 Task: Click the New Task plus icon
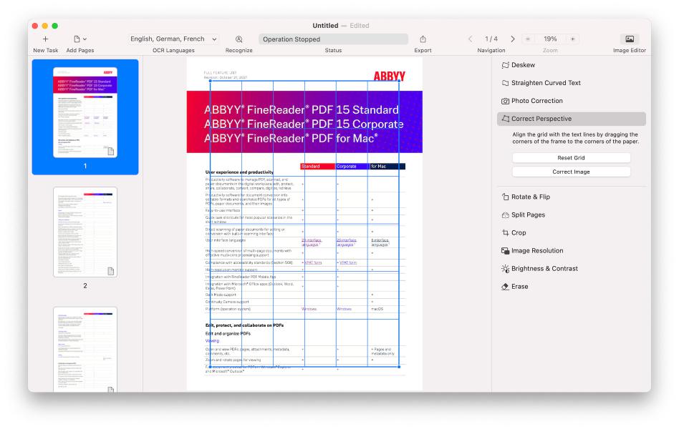(x=45, y=39)
